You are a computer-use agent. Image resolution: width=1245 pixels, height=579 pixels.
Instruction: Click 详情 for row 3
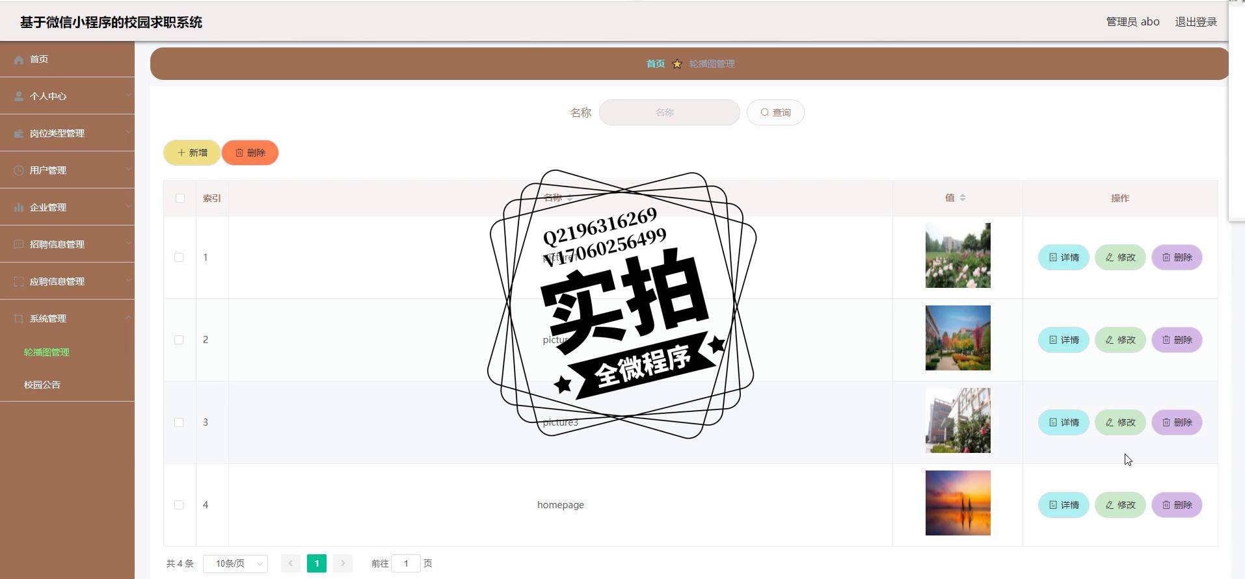click(x=1064, y=422)
